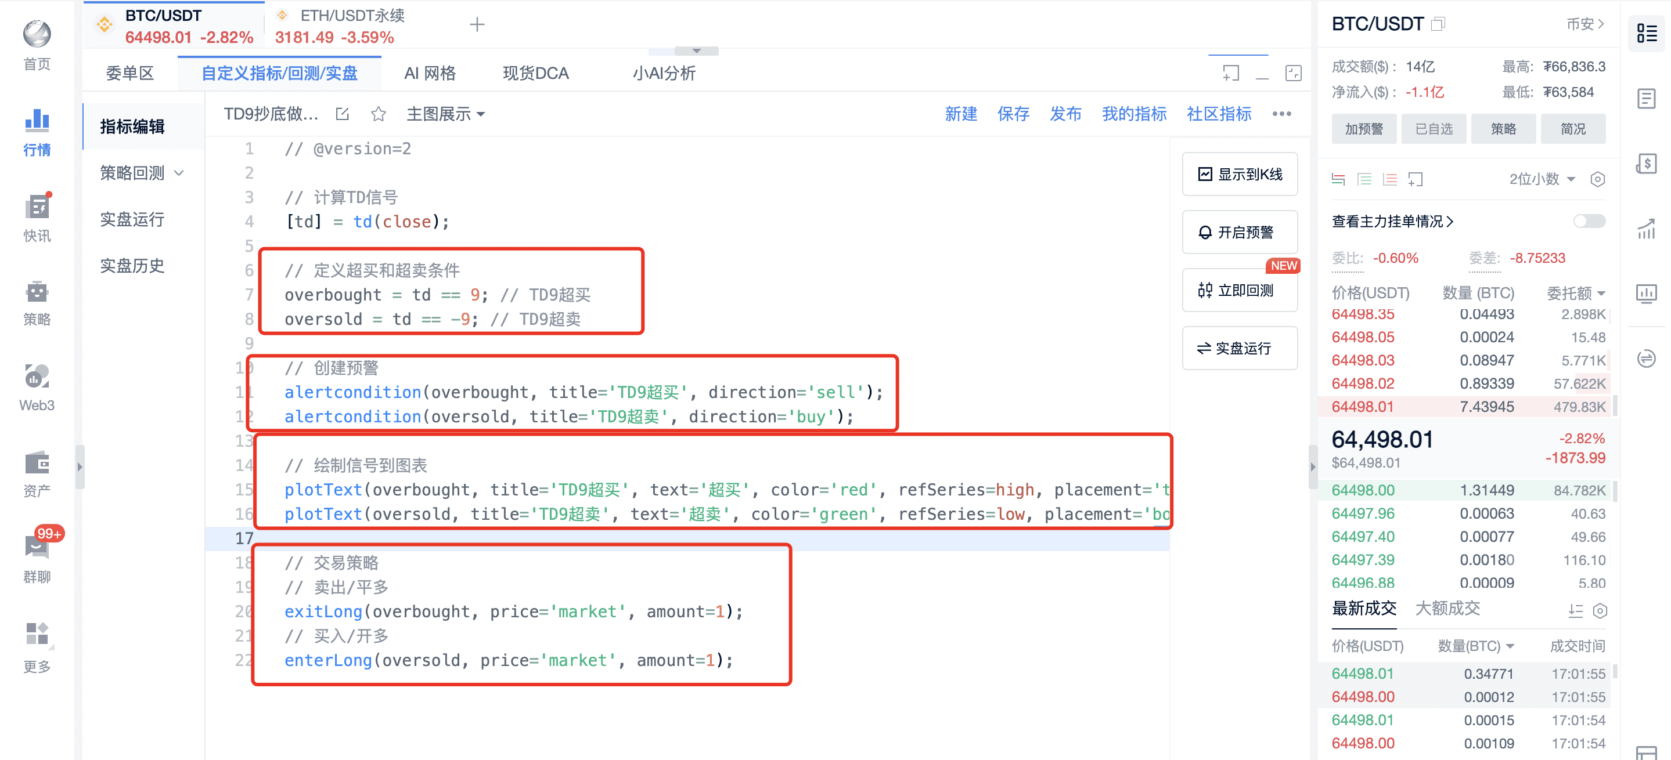Switch to 自定义指标/回测/实盘 tab

280,73
